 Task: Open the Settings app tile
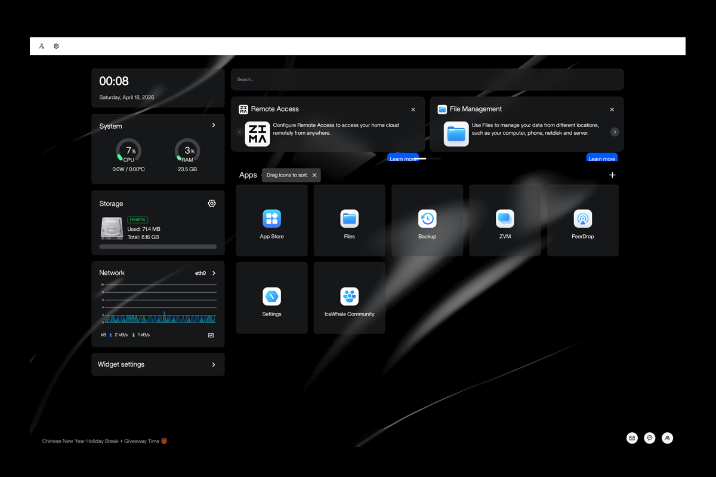(x=272, y=298)
